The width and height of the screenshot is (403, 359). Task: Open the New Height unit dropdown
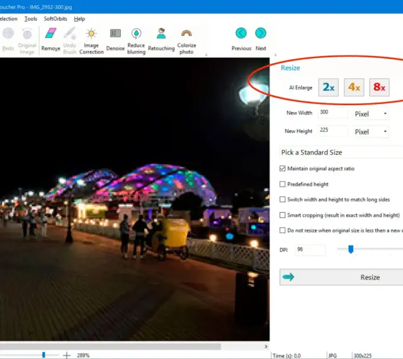tap(371, 132)
